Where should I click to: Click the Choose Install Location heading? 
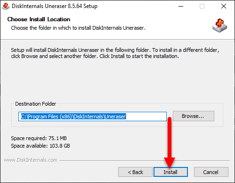tap(39, 19)
